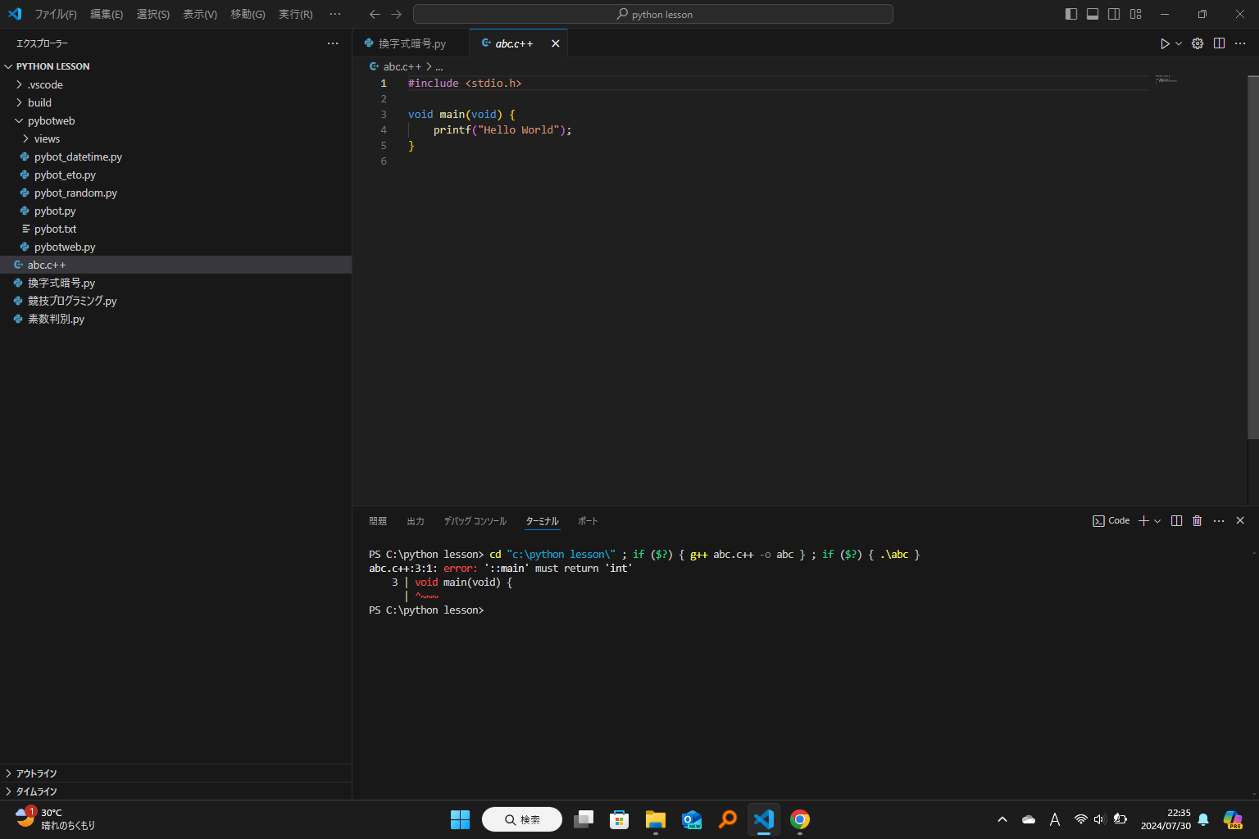Open terminal panel more actions
Image resolution: width=1259 pixels, height=839 pixels.
coord(1219,521)
